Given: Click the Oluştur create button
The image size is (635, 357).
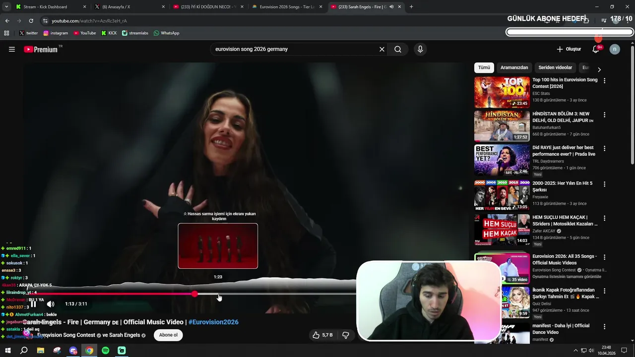Looking at the screenshot, I should [569, 49].
